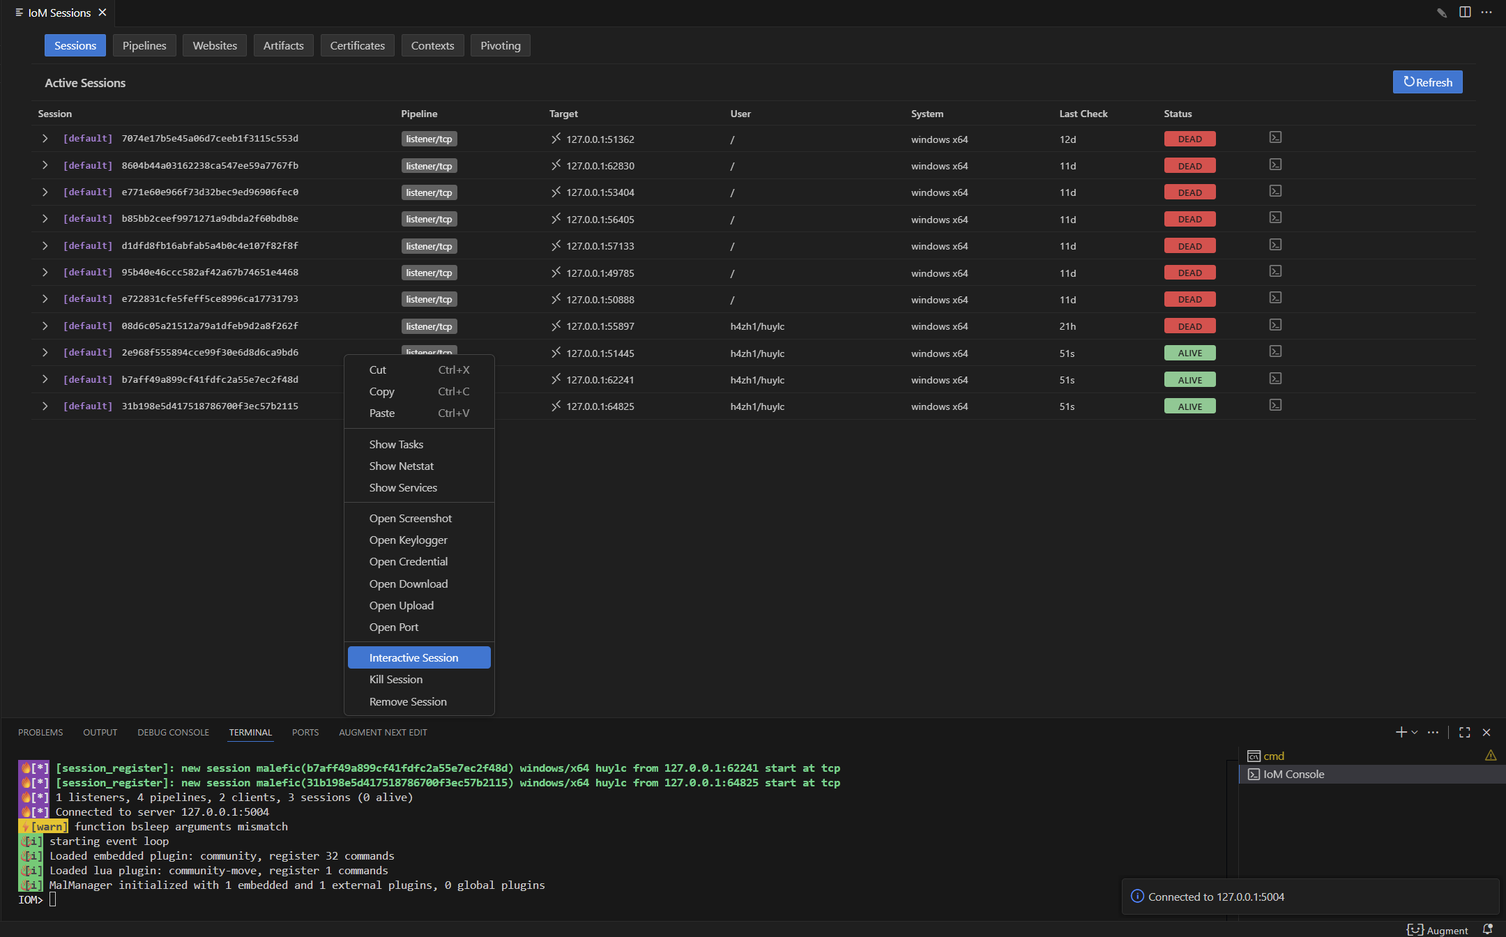1506x937 pixels.
Task: Choose Show Netstat menu entry
Action: pos(419,466)
